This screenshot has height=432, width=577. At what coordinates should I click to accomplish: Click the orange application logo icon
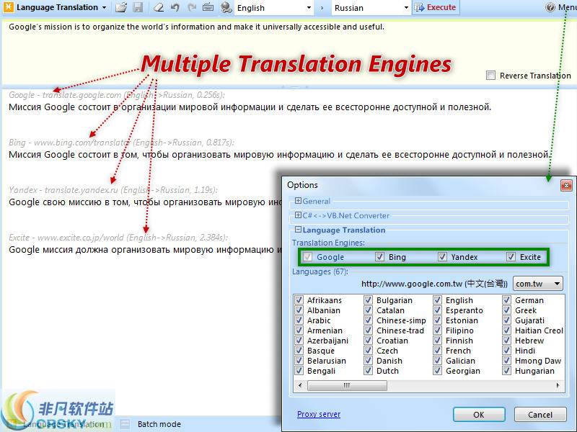pyautogui.click(x=9, y=7)
